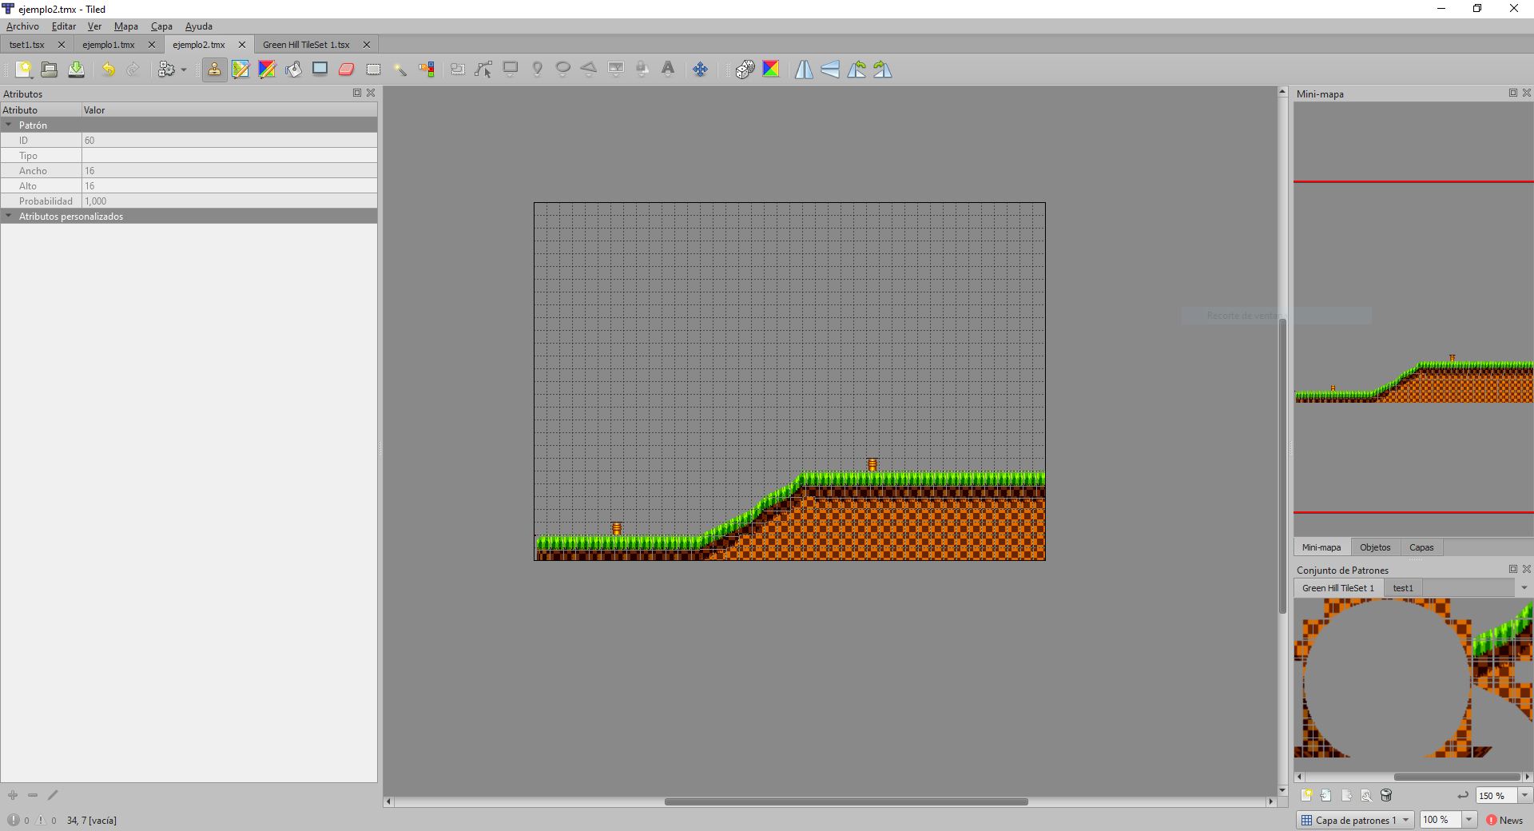Viewport: 1534px width, 831px height.
Task: Collapse the Patrón section in Atributos
Action: coord(10,125)
